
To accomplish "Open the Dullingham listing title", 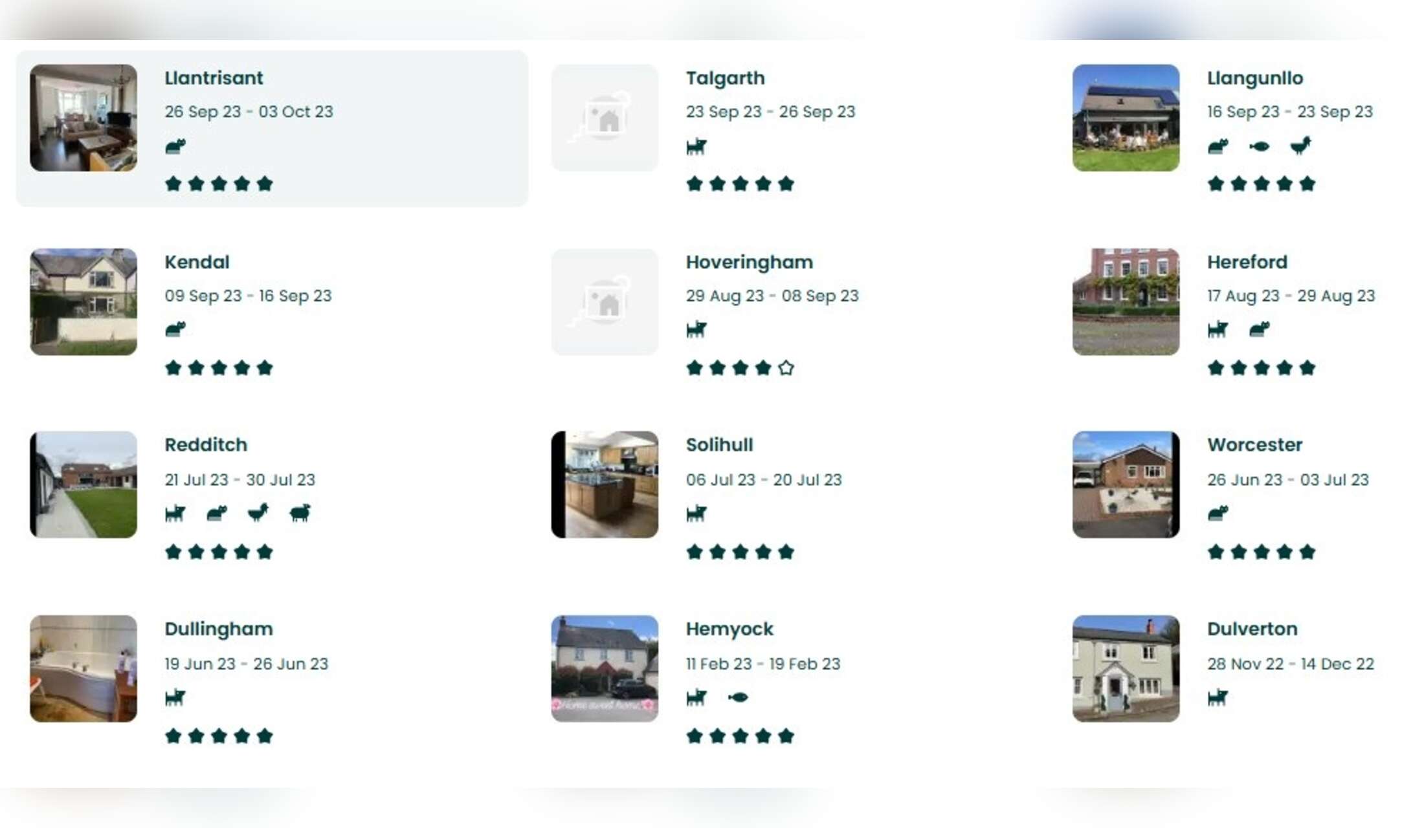I will click(219, 629).
